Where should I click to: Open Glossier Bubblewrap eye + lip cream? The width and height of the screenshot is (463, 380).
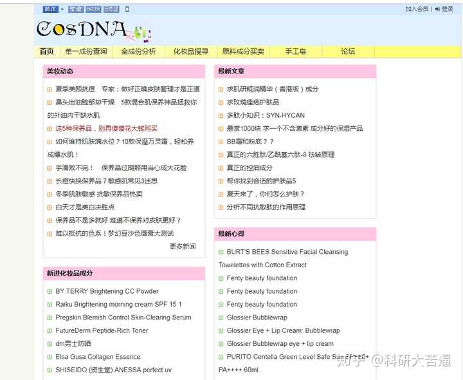click(280, 344)
